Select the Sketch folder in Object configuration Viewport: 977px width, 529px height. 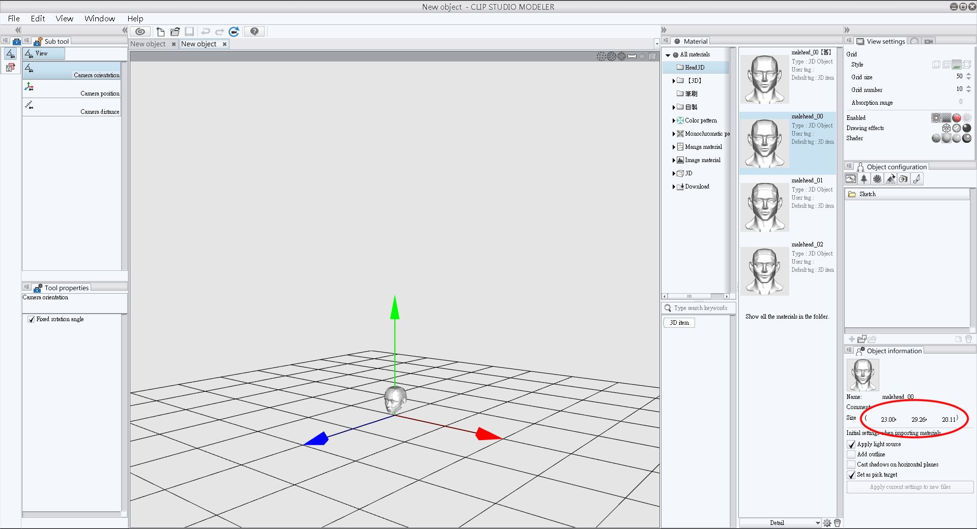point(907,194)
